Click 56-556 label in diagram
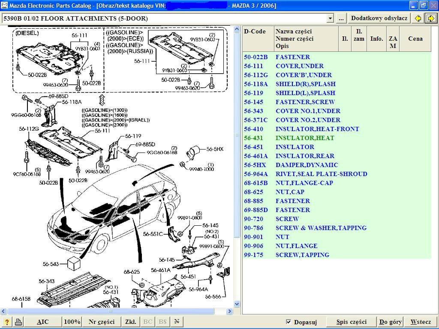Image resolution: width=439 pixels, height=329 pixels. click(213, 296)
